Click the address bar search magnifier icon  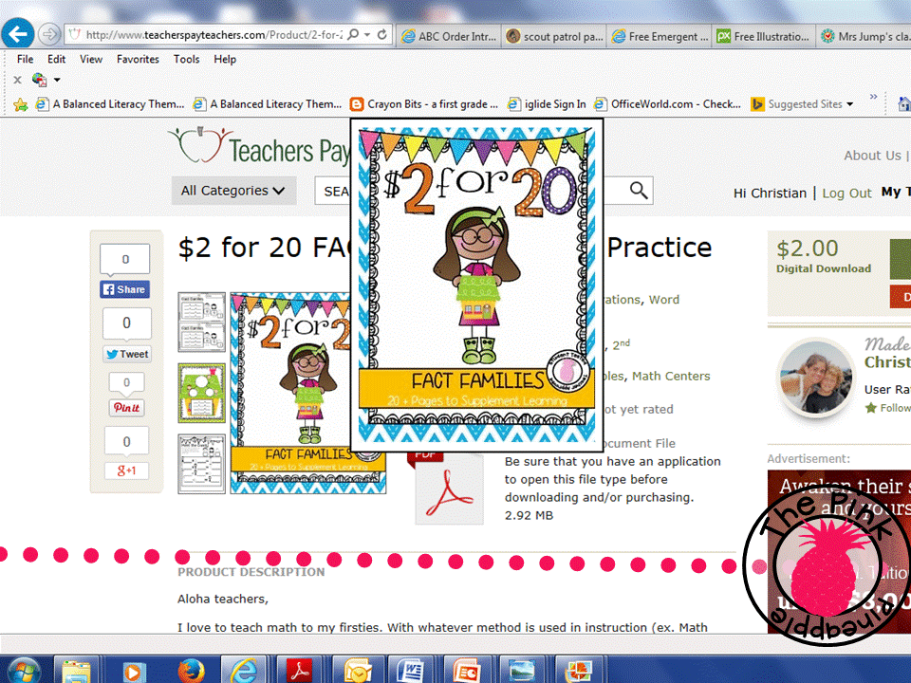(x=353, y=34)
